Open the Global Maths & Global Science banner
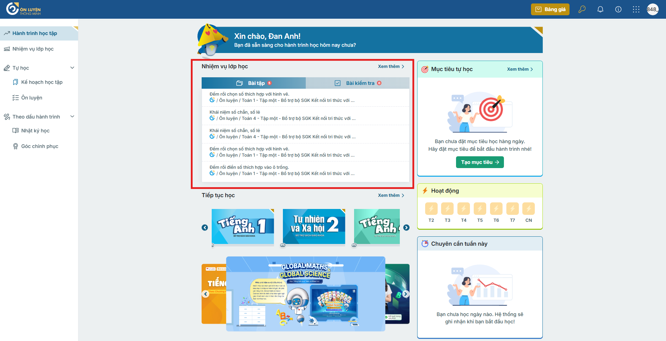The image size is (666, 341). tap(306, 294)
